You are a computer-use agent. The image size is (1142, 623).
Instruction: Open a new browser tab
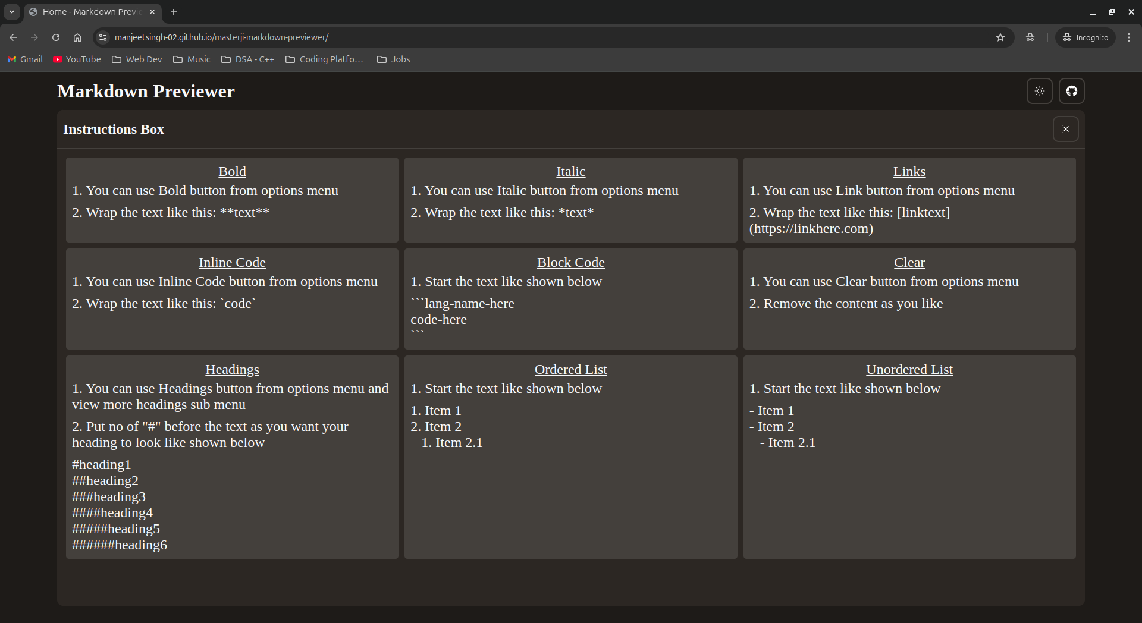pos(174,12)
